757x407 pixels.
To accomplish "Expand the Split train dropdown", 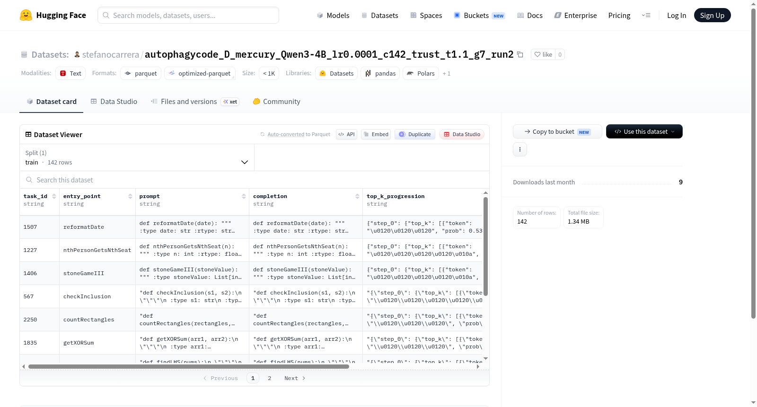I will (137, 157).
